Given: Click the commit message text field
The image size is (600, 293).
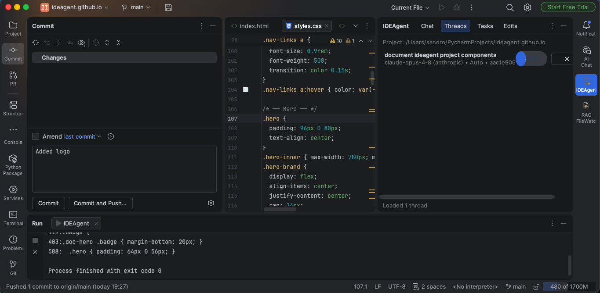Looking at the screenshot, I should (x=124, y=169).
